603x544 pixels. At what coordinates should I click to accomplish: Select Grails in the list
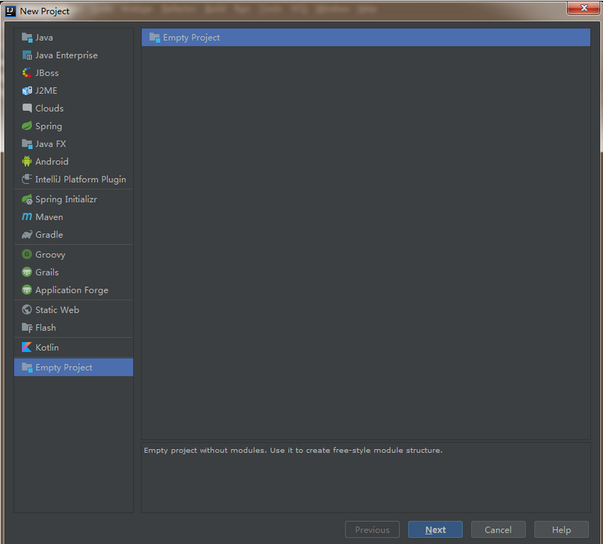click(x=73, y=272)
